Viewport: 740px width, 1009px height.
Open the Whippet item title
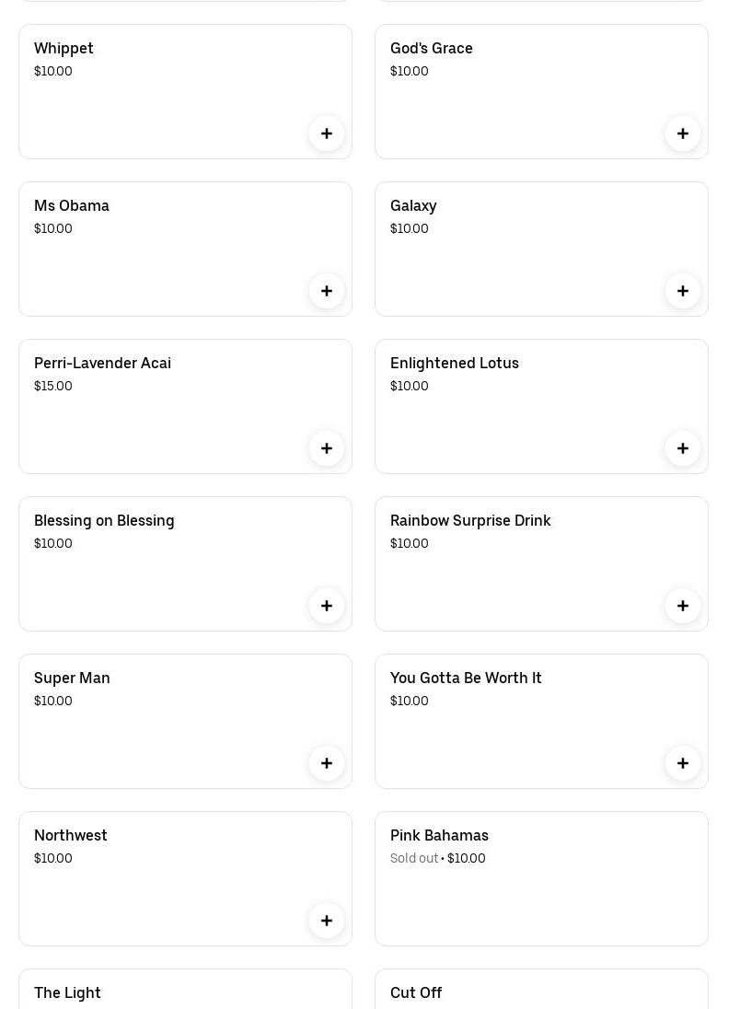tap(64, 48)
